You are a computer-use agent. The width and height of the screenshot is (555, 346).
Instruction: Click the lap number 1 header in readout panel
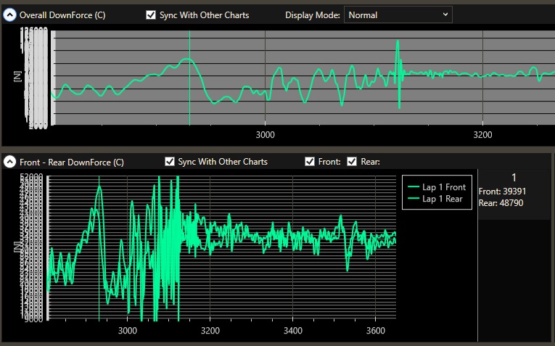[514, 178]
